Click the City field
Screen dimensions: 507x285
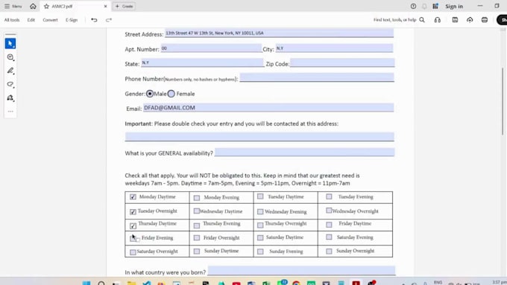pyautogui.click(x=334, y=48)
